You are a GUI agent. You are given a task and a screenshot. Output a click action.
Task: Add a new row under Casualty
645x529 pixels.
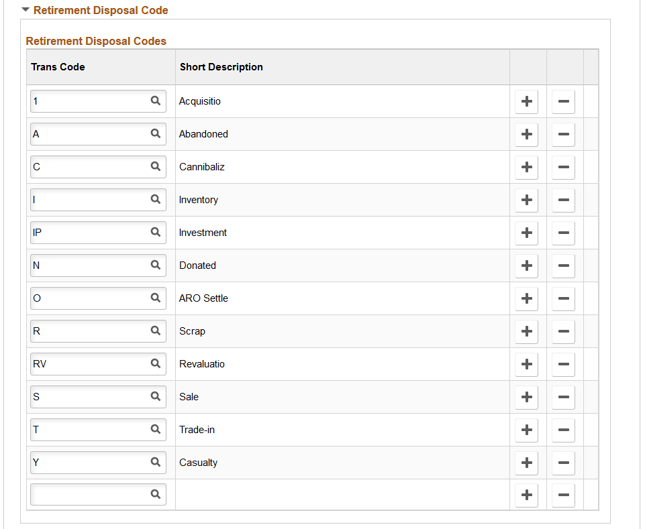pyautogui.click(x=526, y=463)
